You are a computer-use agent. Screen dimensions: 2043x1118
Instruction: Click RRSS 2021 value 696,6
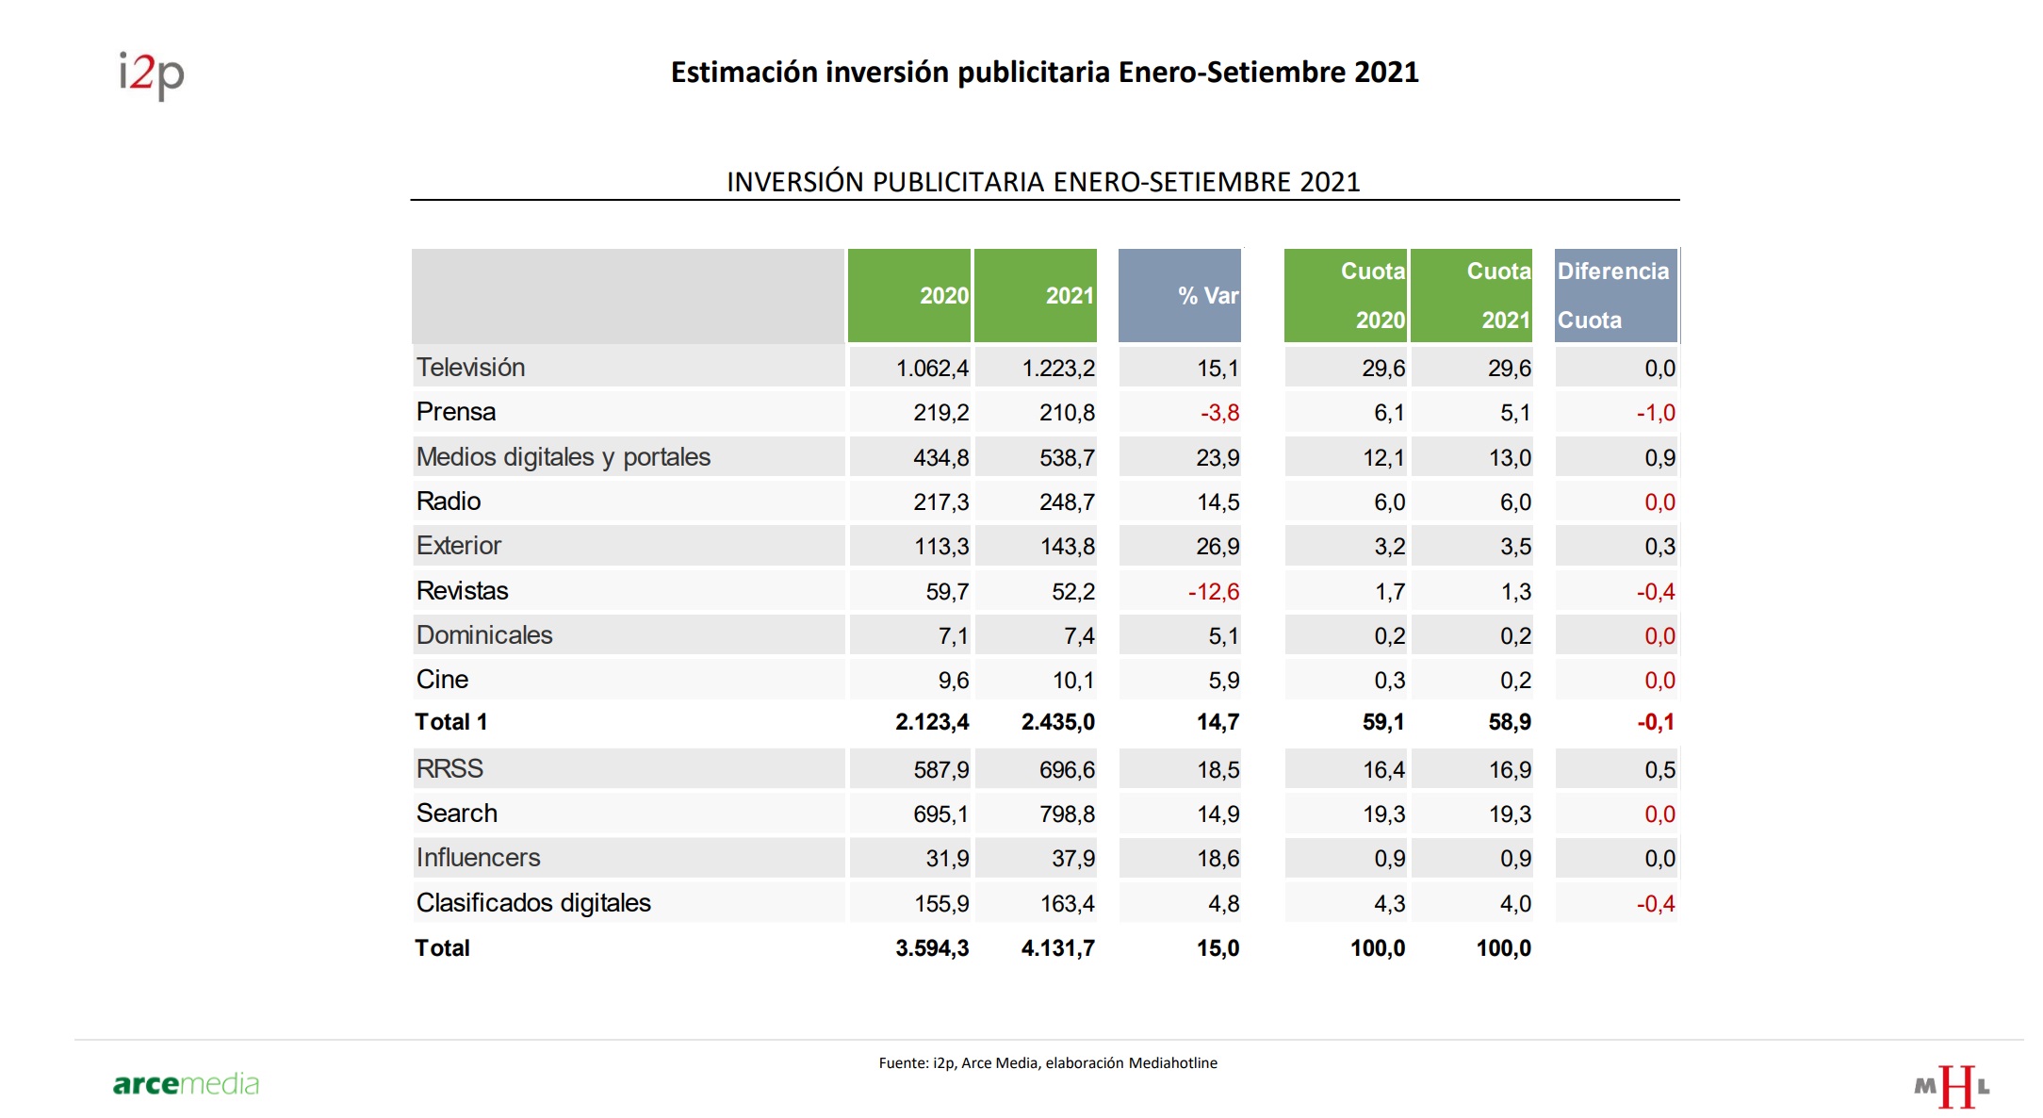click(1067, 770)
